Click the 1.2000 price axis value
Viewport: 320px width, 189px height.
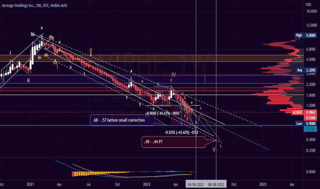pyautogui.click(x=311, y=105)
